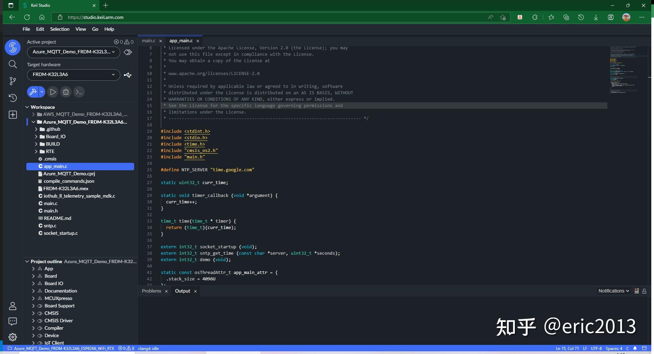Image resolution: width=654 pixels, height=354 pixels.
Task: Click the icon next to active project selector
Action: [x=128, y=52]
